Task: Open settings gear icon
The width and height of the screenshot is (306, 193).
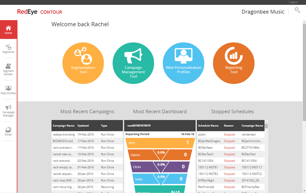Action: [297, 10]
